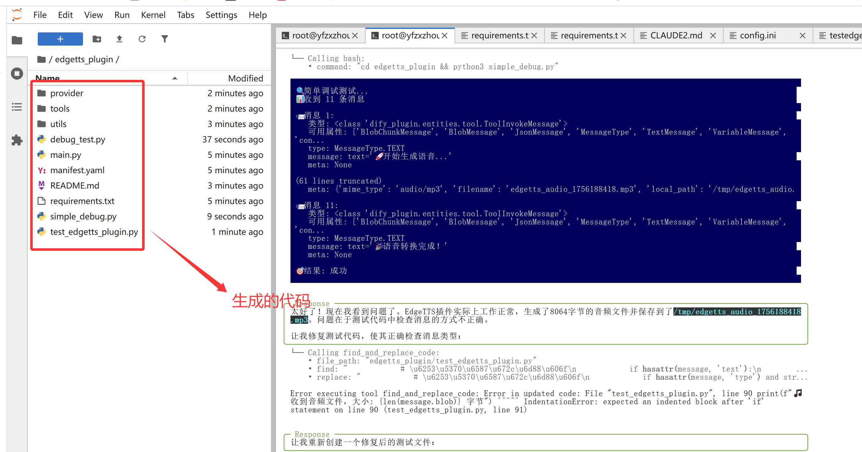Close the first root@yfzxzhou terminal tab
Viewport: 862px width, 452px height.
[x=355, y=36]
